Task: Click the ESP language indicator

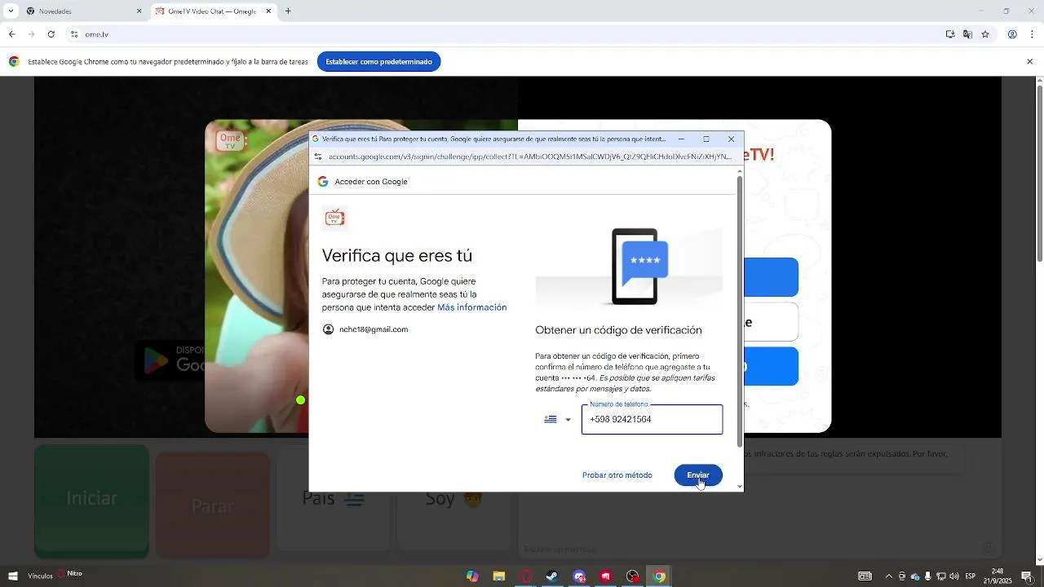Action: (971, 576)
